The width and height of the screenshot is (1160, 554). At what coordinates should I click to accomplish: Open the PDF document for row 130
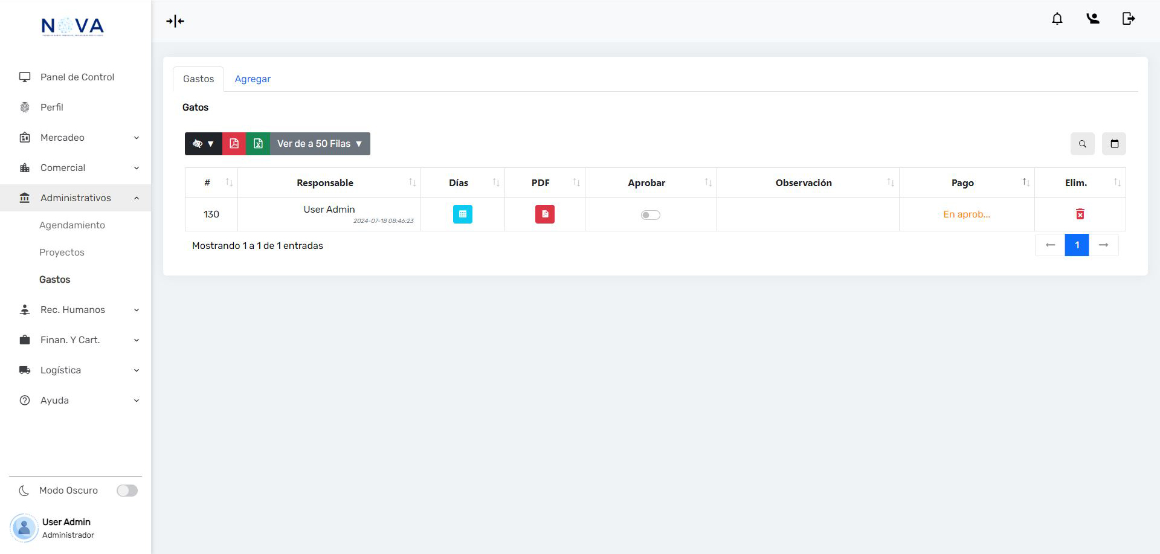click(x=544, y=214)
